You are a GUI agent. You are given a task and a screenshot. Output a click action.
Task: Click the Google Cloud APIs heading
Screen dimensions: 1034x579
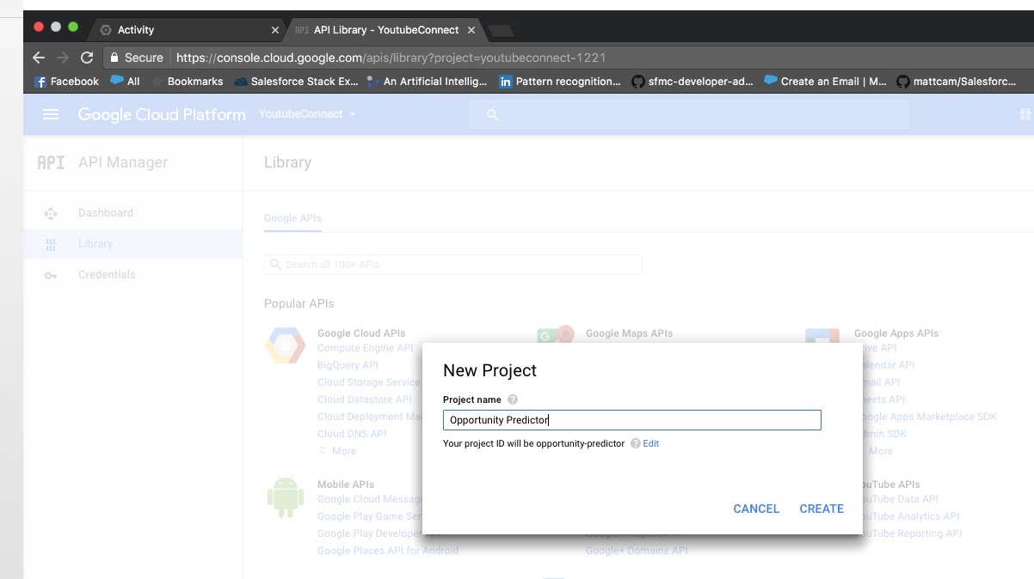361,333
